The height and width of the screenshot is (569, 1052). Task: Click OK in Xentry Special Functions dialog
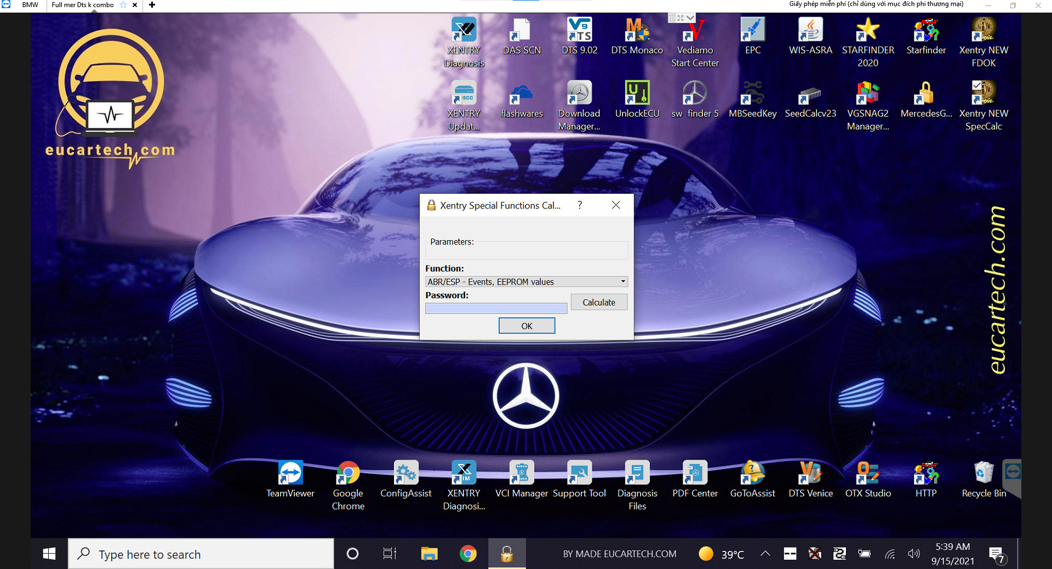tap(527, 326)
